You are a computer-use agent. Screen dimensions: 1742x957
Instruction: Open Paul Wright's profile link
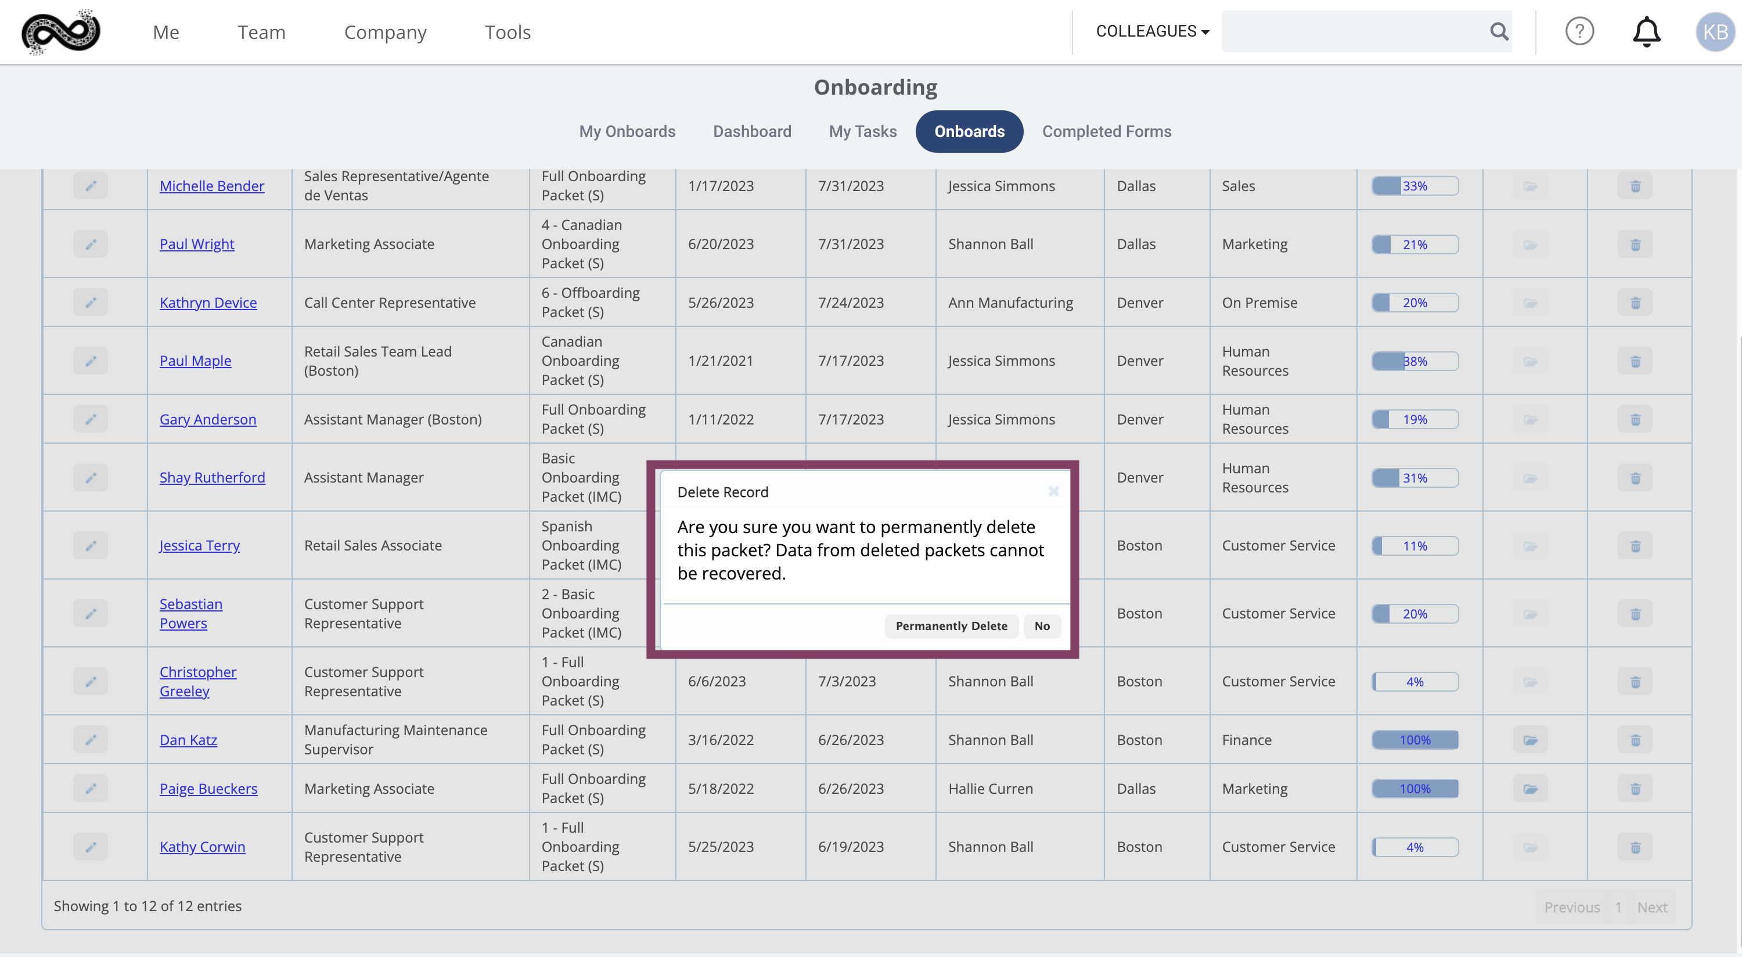pos(197,244)
